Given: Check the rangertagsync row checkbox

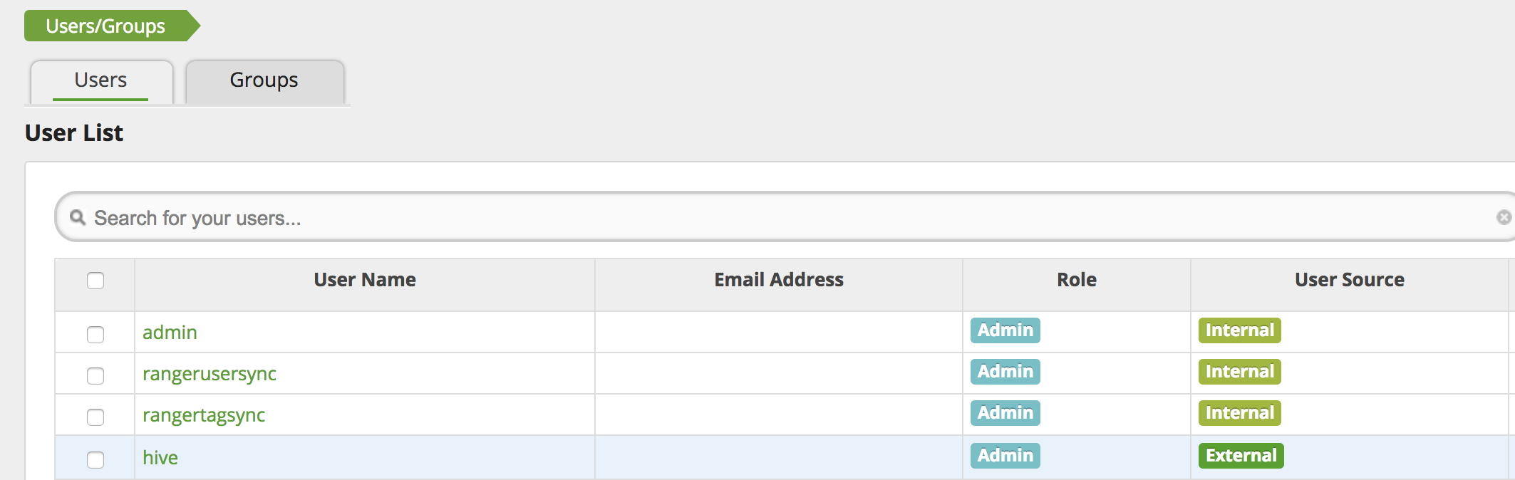Looking at the screenshot, I should 94,417.
